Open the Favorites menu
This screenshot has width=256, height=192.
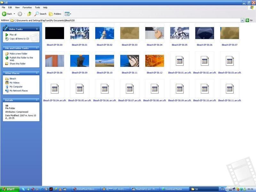pos(27,7)
